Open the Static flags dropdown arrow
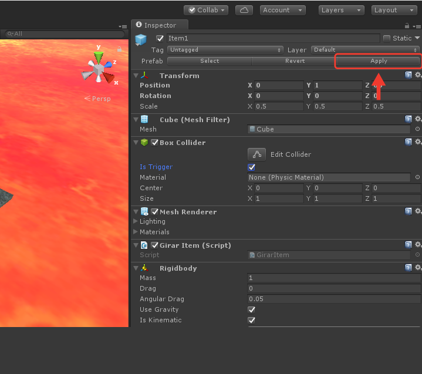The height and width of the screenshot is (374, 422). (x=417, y=38)
